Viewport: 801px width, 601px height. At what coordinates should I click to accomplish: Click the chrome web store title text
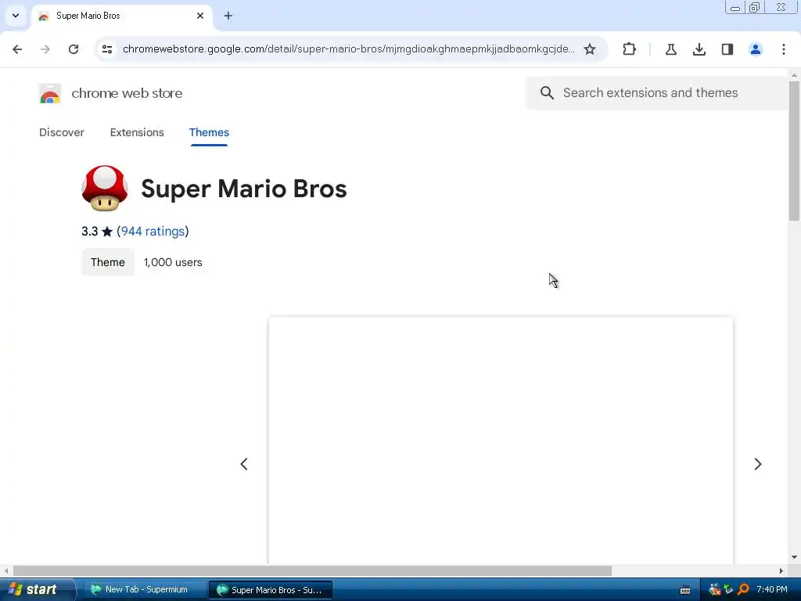[x=127, y=94]
